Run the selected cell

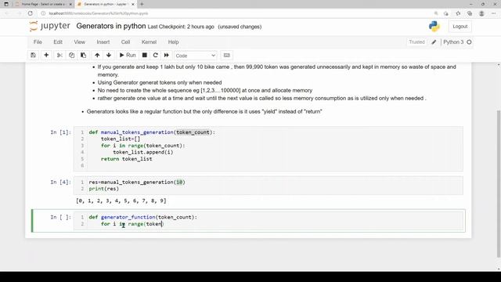tap(127, 56)
